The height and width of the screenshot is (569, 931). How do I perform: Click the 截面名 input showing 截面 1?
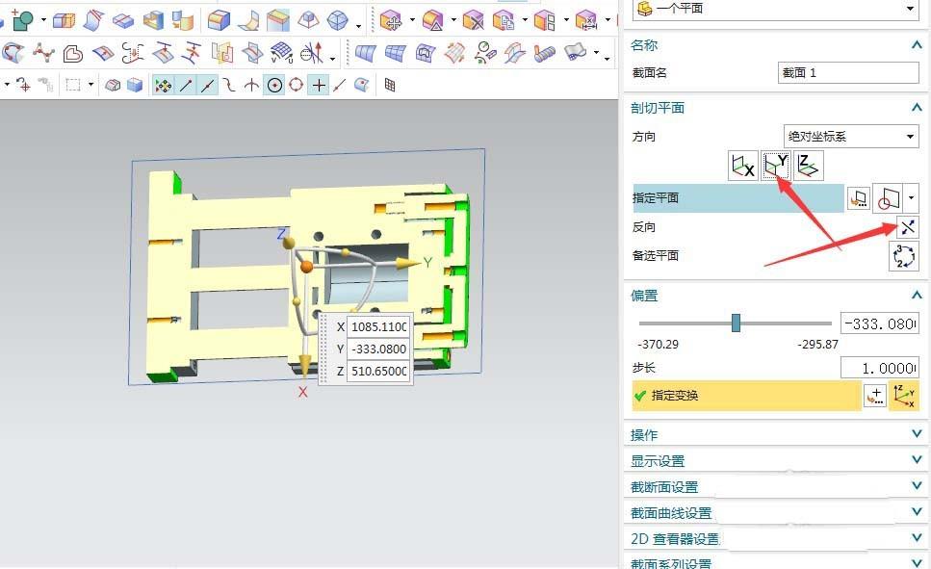tap(847, 71)
